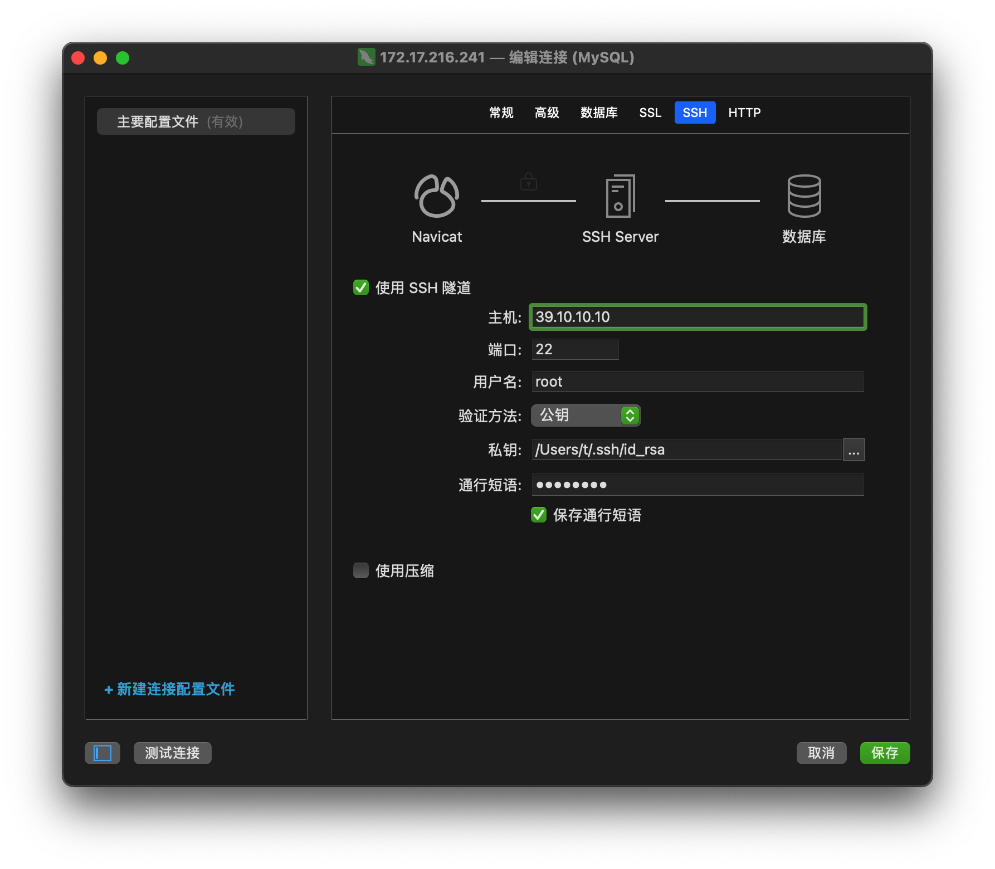Click the '验证方法:' label
Screen dimensions: 995x869
[x=490, y=416]
